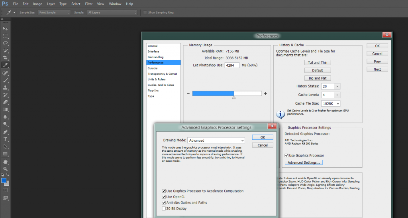Click the plus to increase memory usage
This screenshot has height=218, width=408.
coord(265,93)
